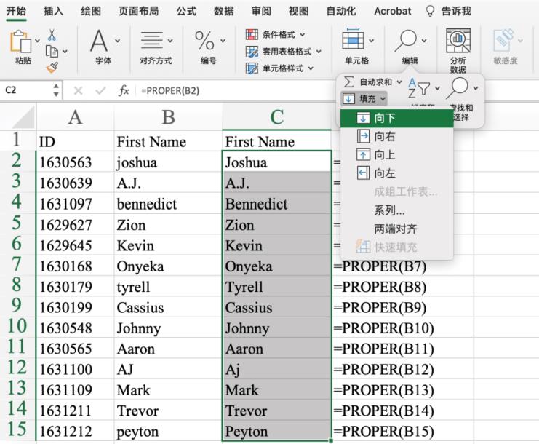Switch to the Formulas (公式) ribbon tab

tap(186, 11)
